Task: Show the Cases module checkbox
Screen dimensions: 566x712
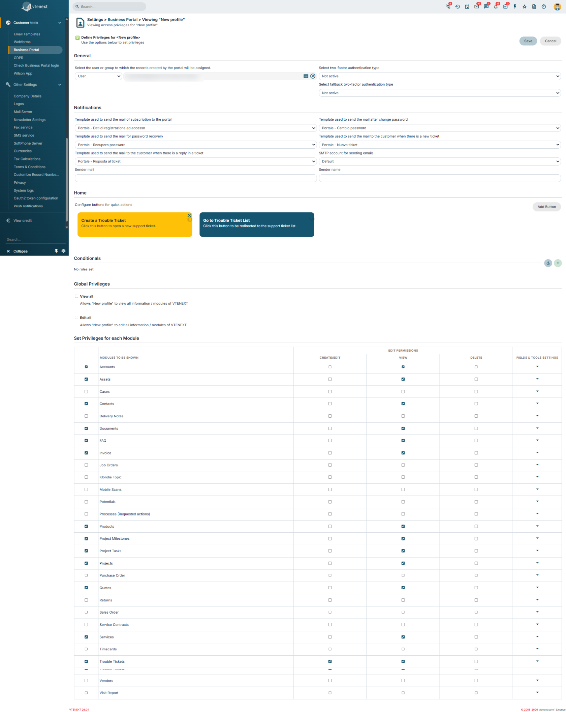Action: (86, 392)
